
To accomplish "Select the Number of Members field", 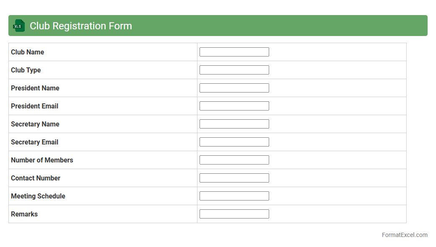I will (x=234, y=160).
